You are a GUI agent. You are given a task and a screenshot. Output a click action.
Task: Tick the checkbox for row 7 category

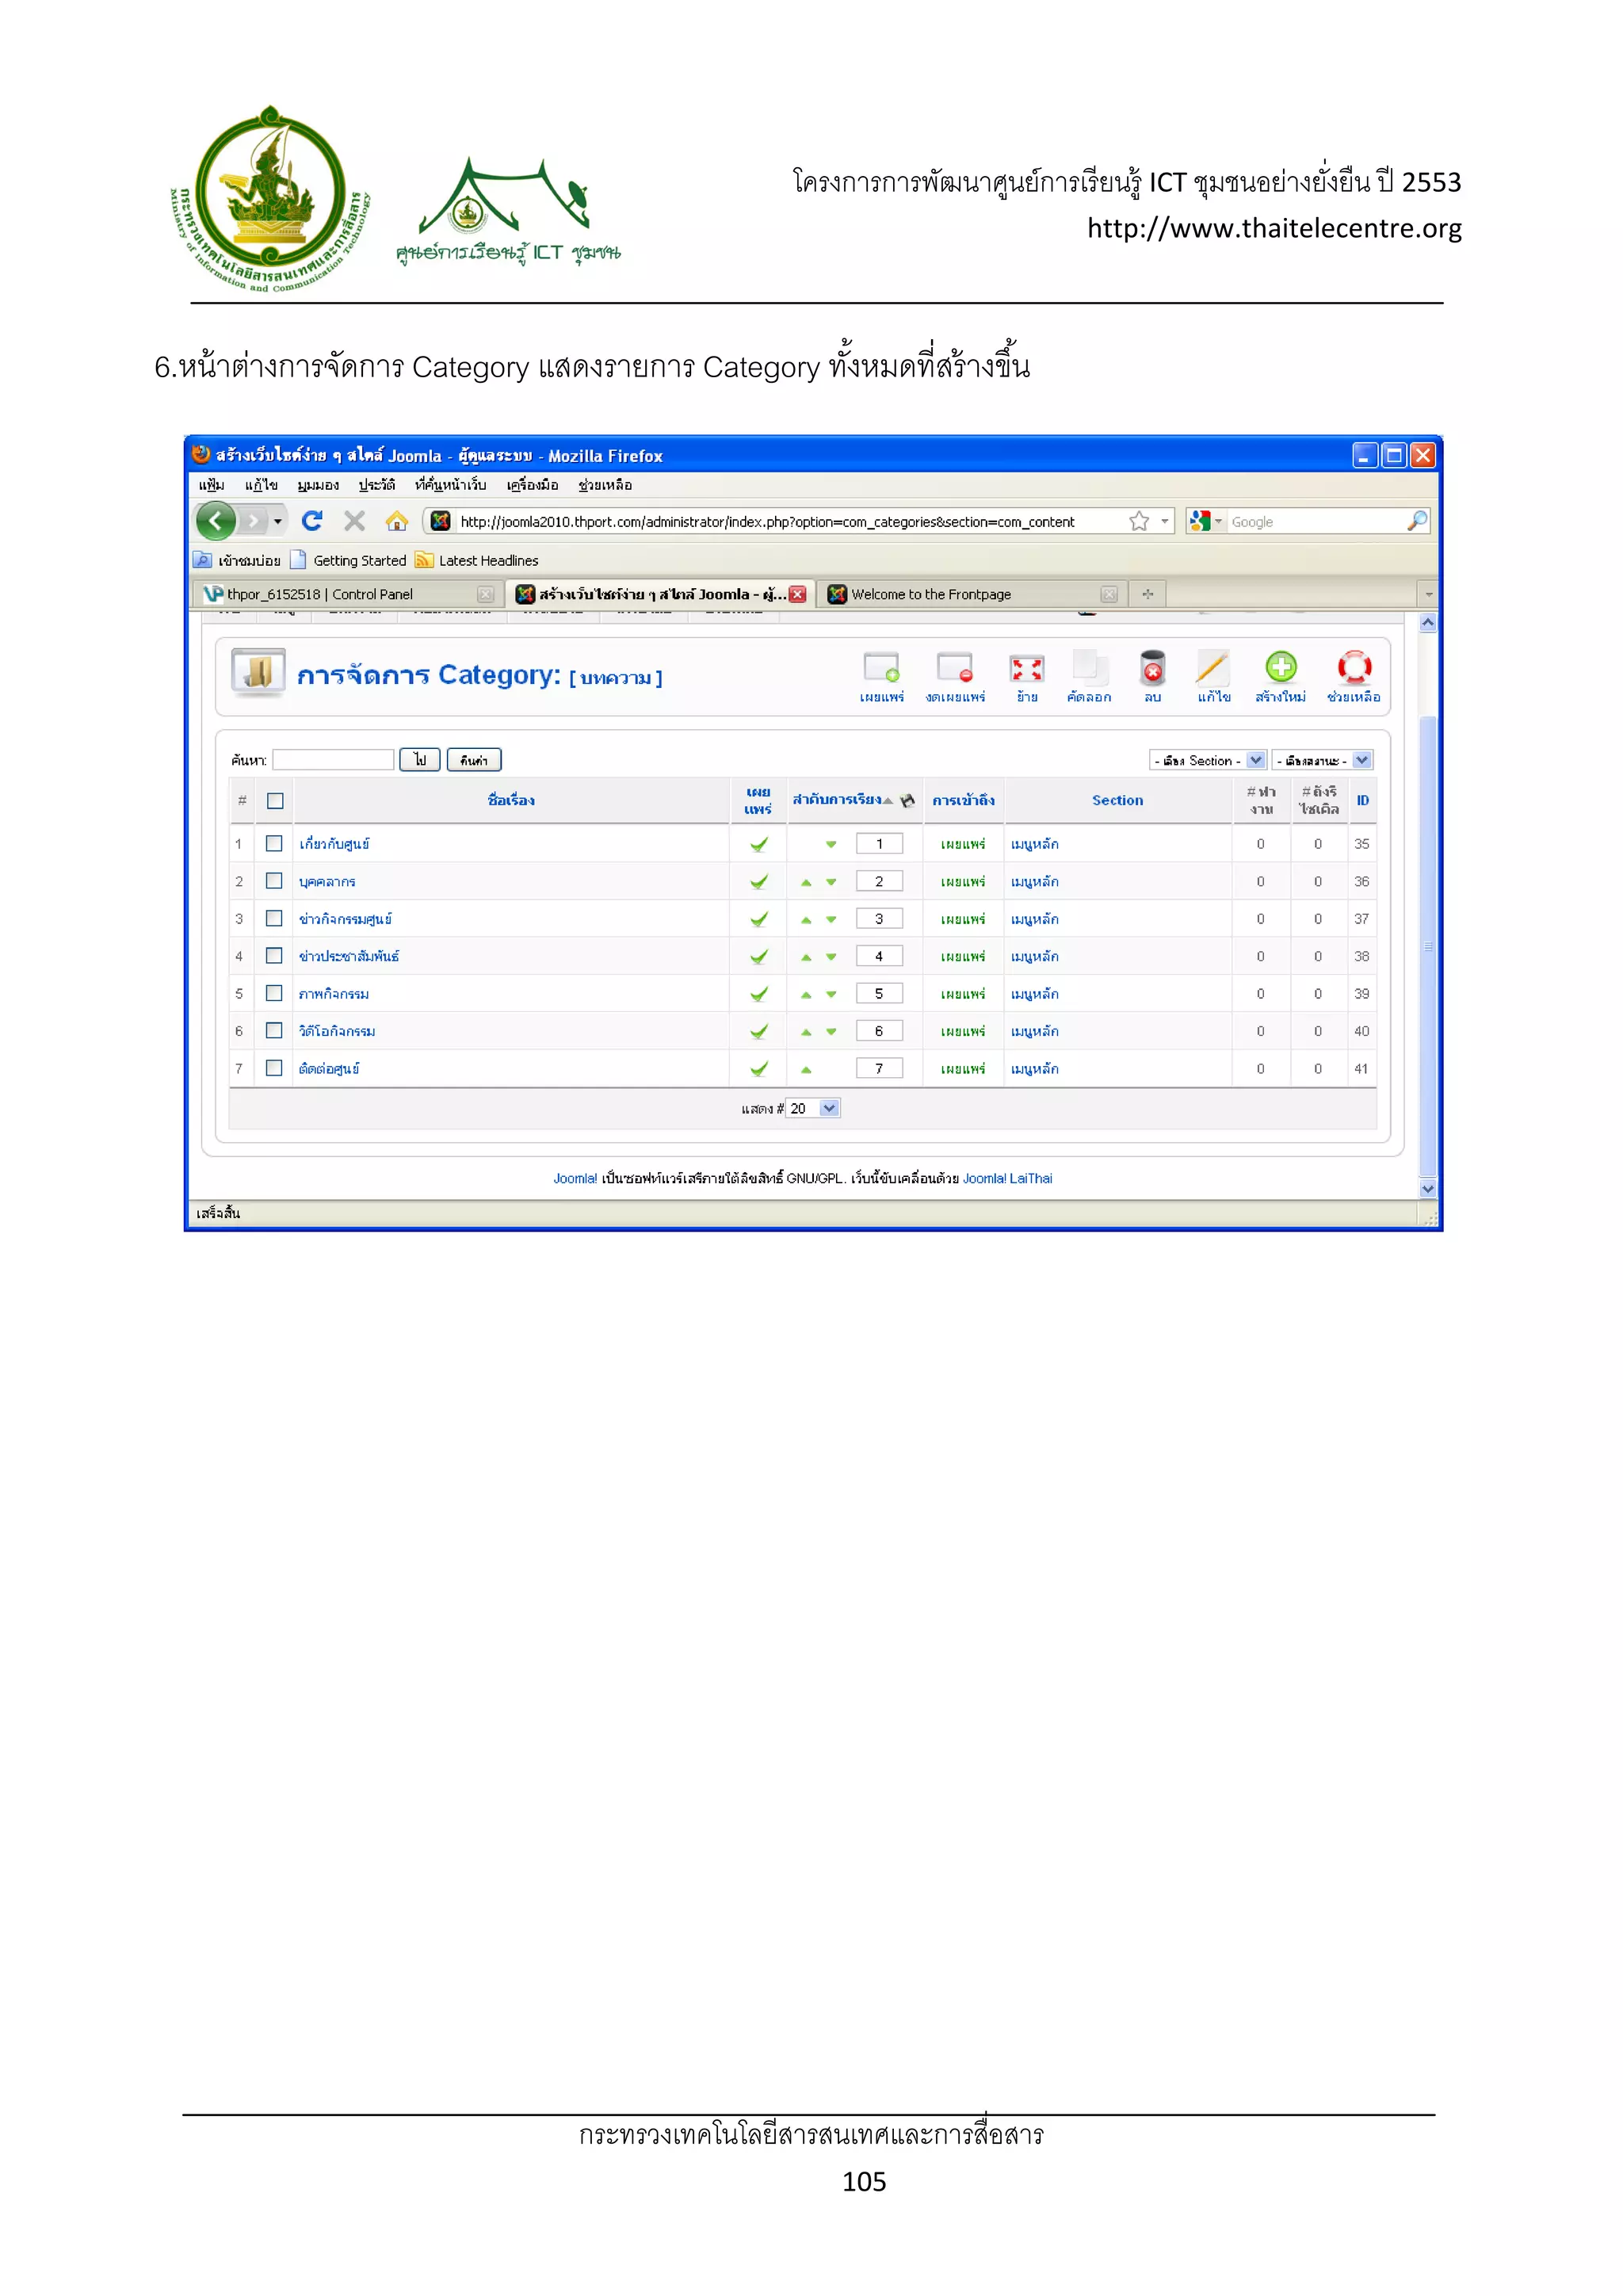274,1068
